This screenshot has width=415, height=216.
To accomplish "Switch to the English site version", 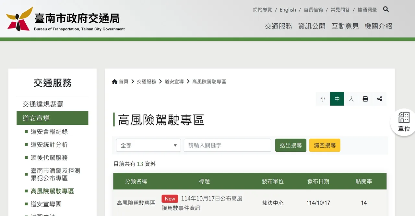I will 288,10.
